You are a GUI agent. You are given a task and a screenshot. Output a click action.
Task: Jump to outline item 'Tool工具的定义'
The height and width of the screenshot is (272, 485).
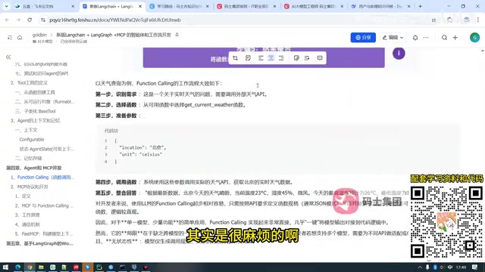click(33, 82)
